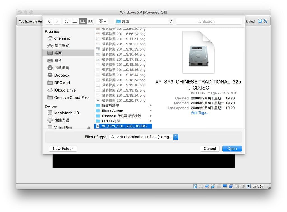Screen dimensions: 287x212
Task: Select Cover Flow view mode
Action: [91, 21]
